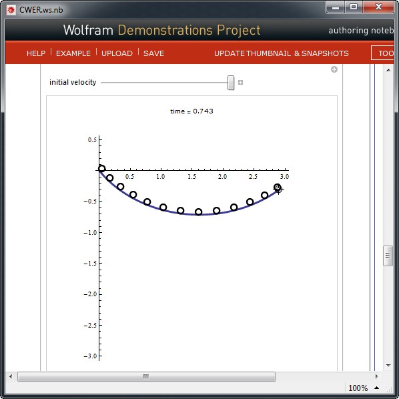399x399 pixels.
Task: Click UPDATE THUMBNAIL & SNAPSHOTS
Action: click(281, 53)
